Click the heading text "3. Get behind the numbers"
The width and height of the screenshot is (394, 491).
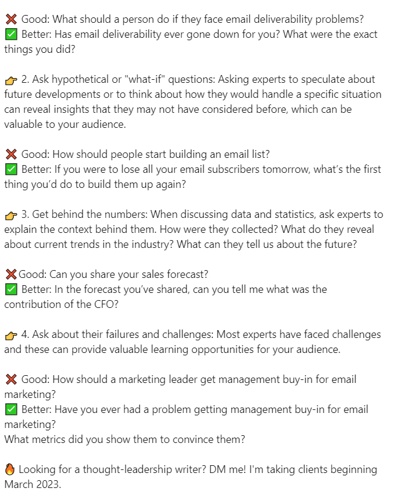click(86, 214)
